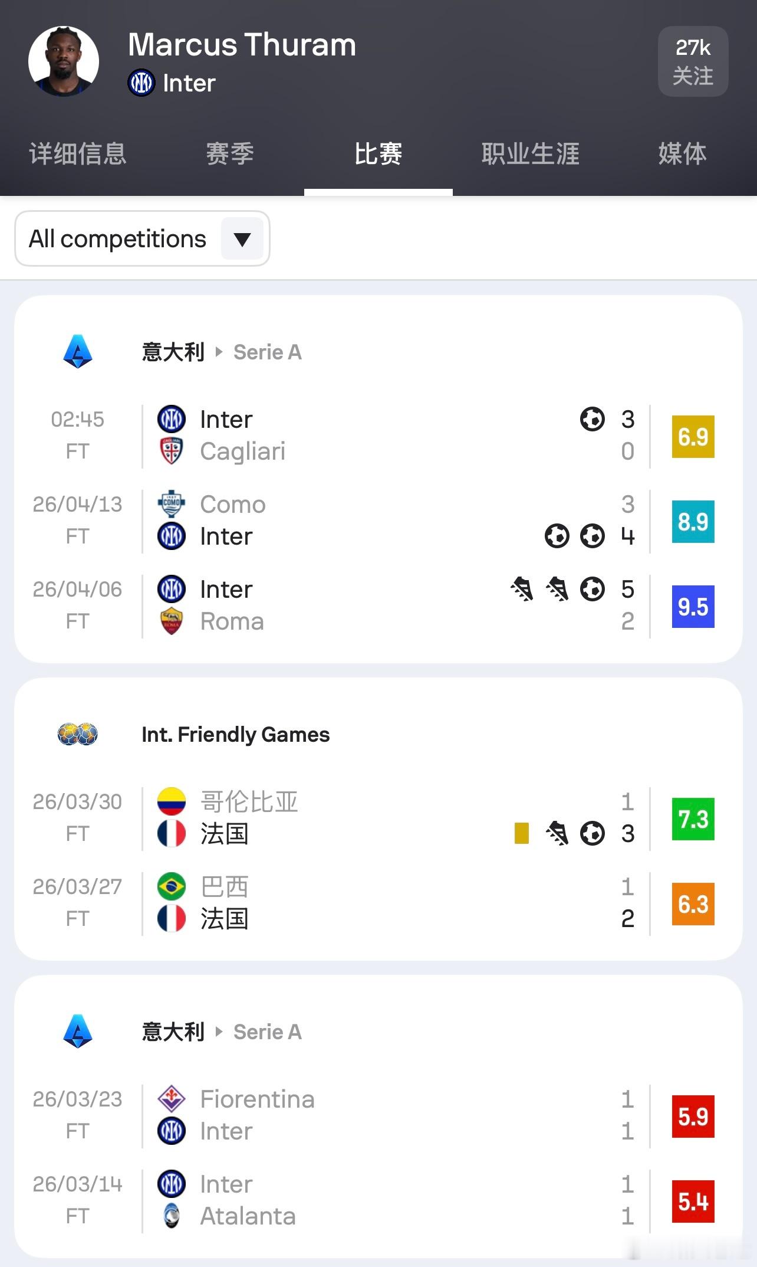This screenshot has width=757, height=1267.
Task: Expand the first 意大利 Serie A league link
Action: point(222,352)
